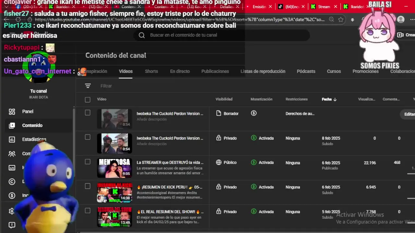Click the lock icon in the 8 feb 2025 row
Viewport: 415px width, 233px height.
pos(219,138)
